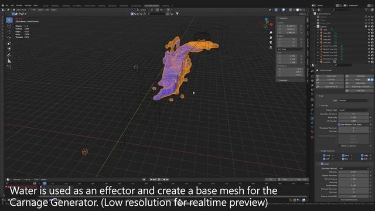This screenshot has width=375, height=211.
Task: Click the Cloth physics button
Action: point(329,83)
